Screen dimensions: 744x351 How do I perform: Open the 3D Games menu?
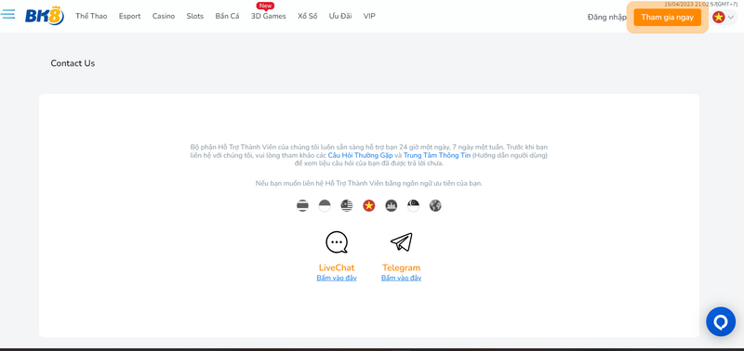tap(269, 16)
